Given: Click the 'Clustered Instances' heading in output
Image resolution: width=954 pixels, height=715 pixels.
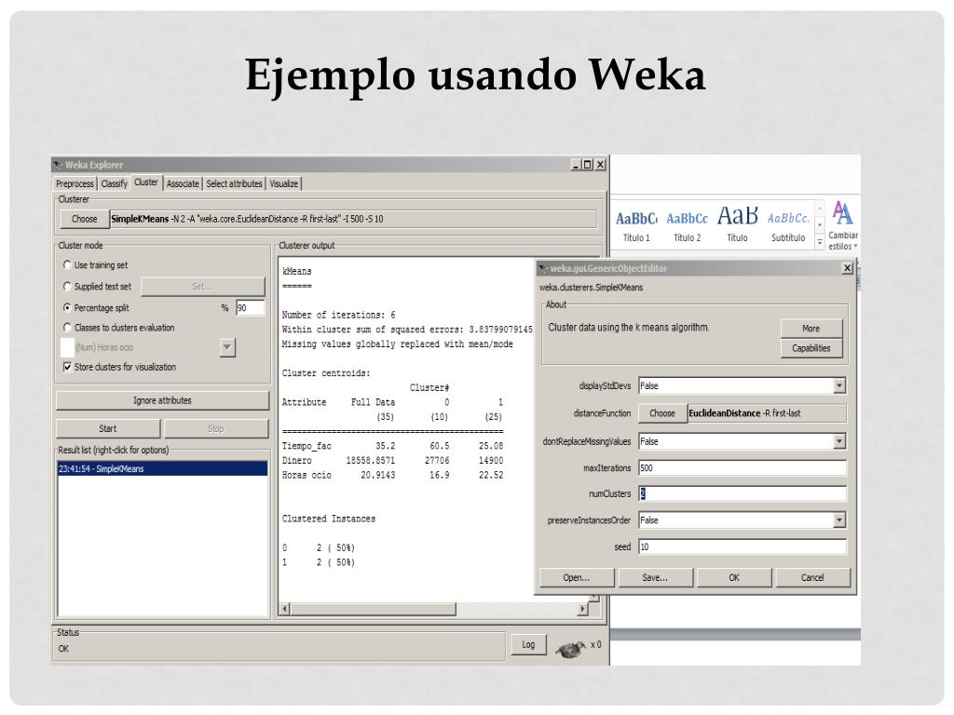Looking at the screenshot, I should coord(329,519).
